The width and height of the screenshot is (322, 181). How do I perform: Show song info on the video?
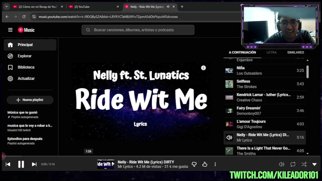(x=203, y=68)
